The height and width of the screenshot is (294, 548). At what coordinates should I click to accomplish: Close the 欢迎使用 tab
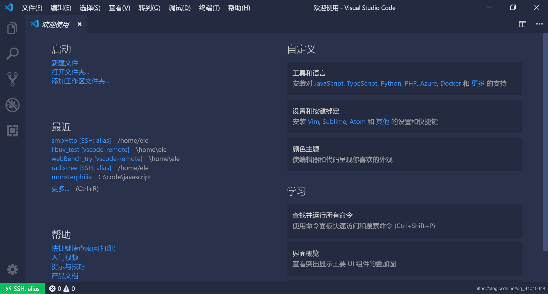tap(80, 24)
